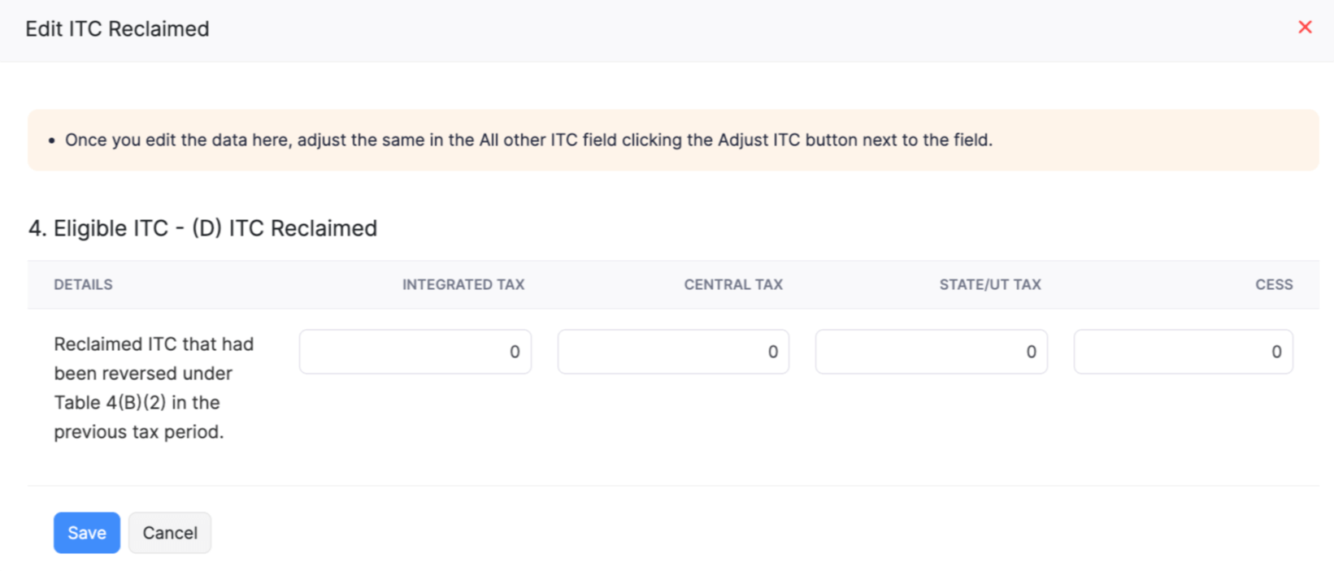The width and height of the screenshot is (1334, 571).
Task: Click inside the Integrated Tax input field
Action: pyautogui.click(x=415, y=351)
